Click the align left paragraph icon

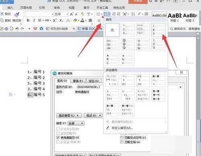99,20
